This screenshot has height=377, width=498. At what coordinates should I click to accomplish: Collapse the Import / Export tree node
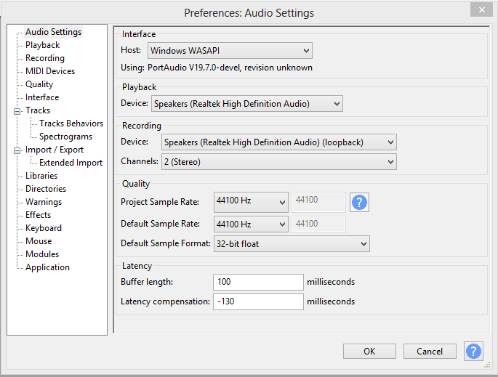(x=17, y=151)
